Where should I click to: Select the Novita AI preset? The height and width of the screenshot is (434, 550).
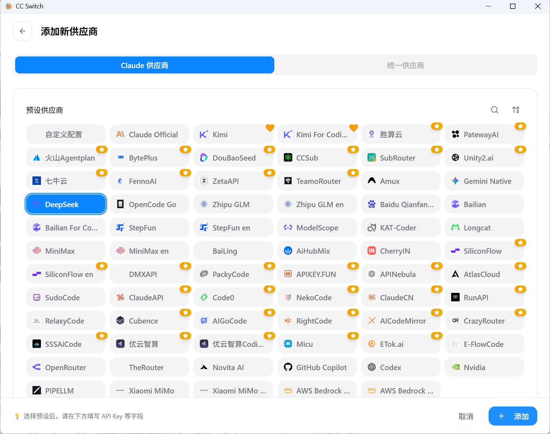(233, 367)
